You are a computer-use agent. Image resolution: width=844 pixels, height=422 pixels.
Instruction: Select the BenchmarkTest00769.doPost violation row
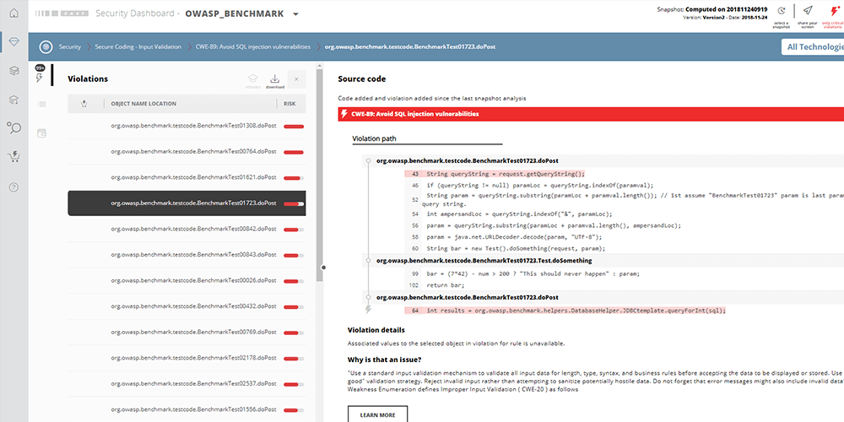(x=187, y=332)
